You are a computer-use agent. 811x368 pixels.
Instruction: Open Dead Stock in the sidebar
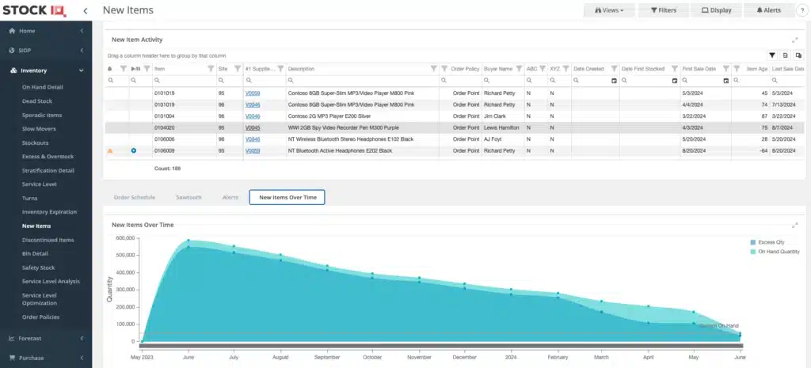pos(37,101)
